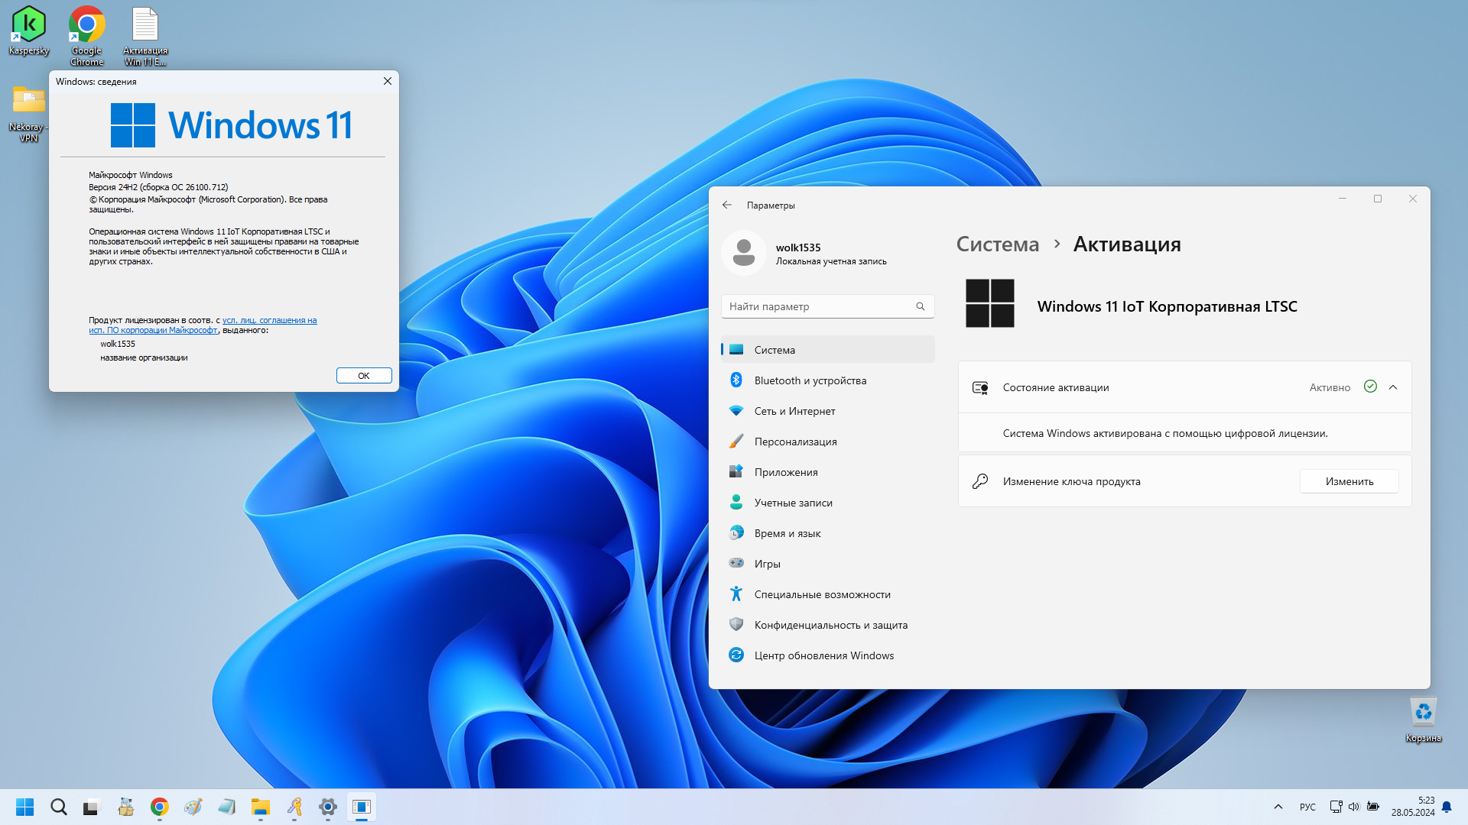The image size is (1468, 825).
Task: Click the product key icon
Action: (x=980, y=481)
